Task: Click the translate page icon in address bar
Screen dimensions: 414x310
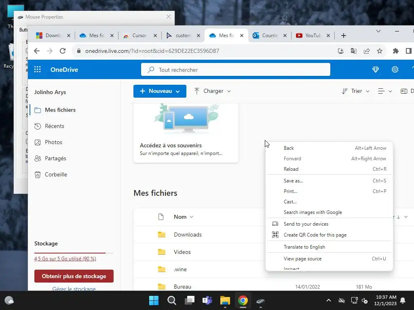Action: [x=353, y=51]
